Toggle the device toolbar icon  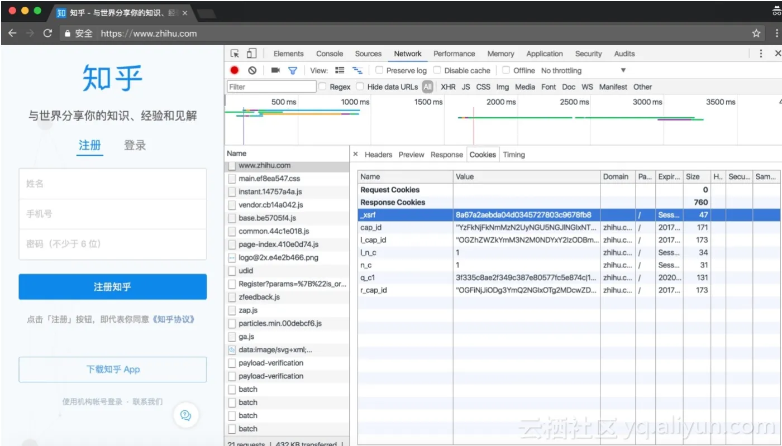coord(251,54)
